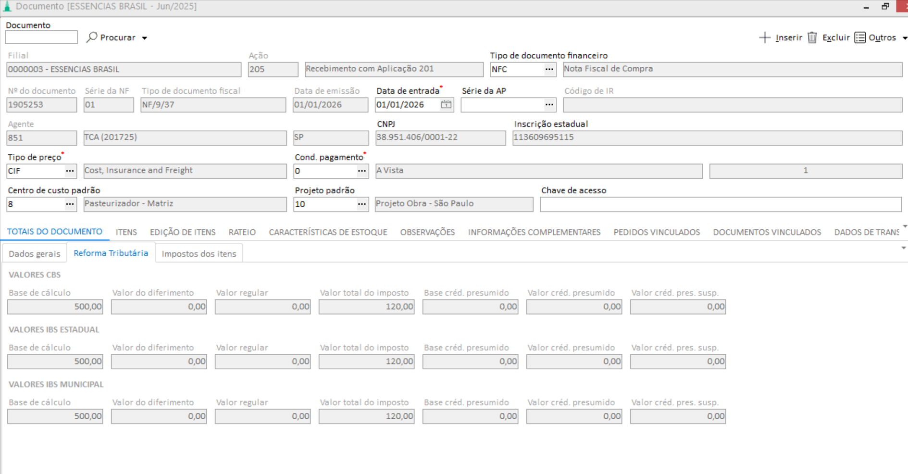Select the Dados gerais sub-tab

click(35, 253)
